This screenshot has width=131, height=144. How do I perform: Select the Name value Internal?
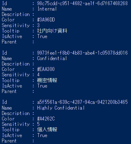[x=47, y=9]
